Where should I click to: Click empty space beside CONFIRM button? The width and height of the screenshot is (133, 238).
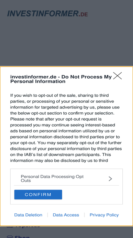point(92,194)
